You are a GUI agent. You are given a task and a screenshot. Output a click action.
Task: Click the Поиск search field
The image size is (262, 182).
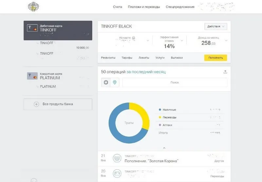pos(175,82)
